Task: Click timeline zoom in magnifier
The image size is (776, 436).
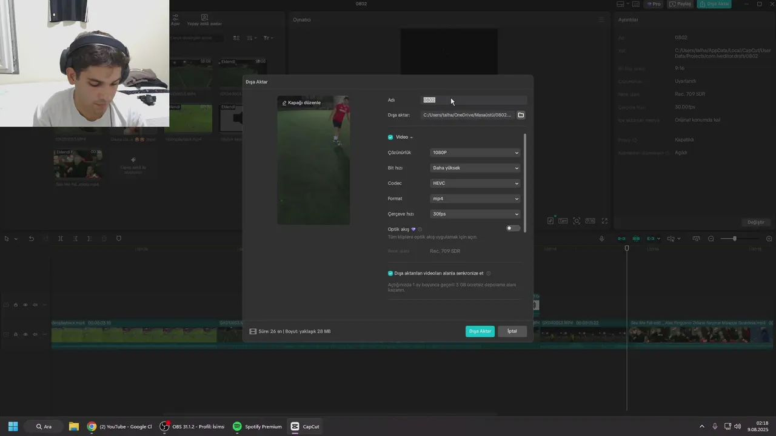Action: [769, 239]
